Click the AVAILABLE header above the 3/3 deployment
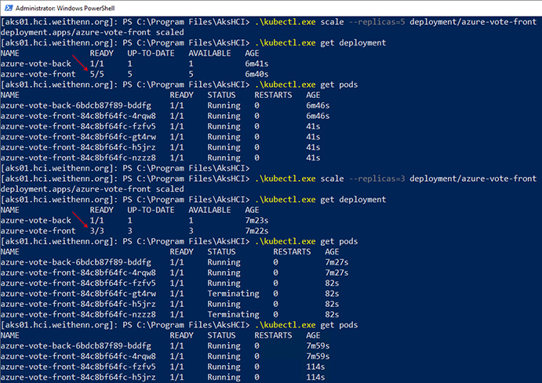 209,210
